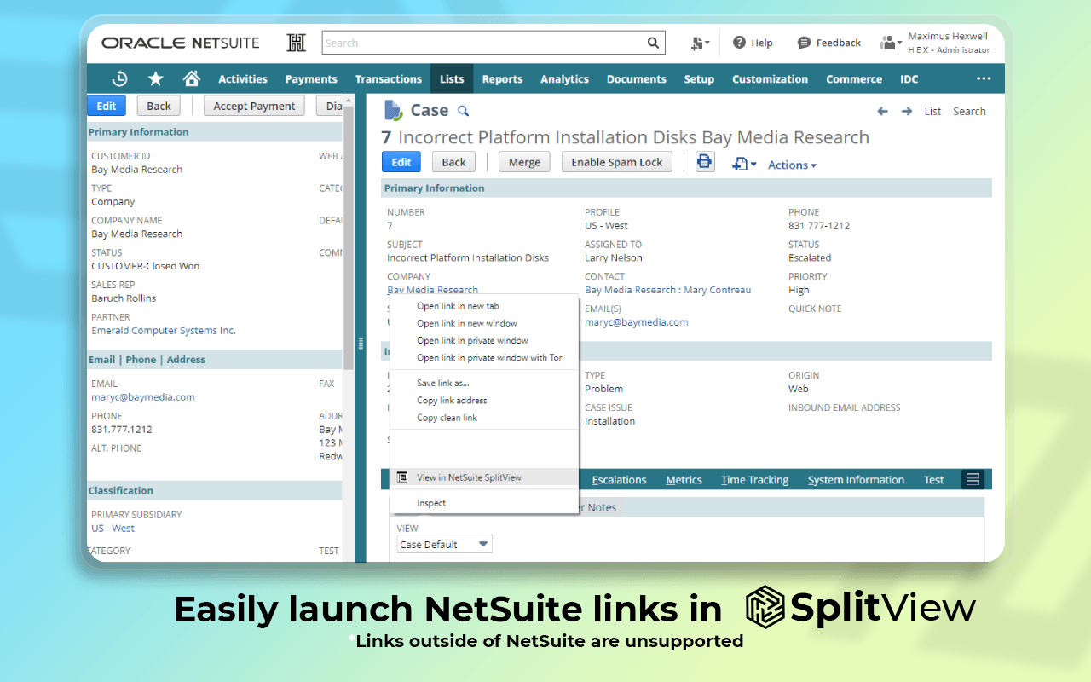Open the Case Default view dropdown
Image resolution: width=1091 pixels, height=682 pixels.
444,543
